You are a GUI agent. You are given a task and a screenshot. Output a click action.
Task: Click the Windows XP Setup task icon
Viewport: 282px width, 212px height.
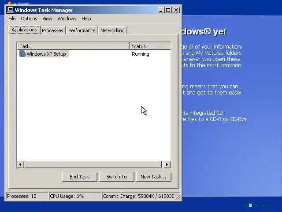point(22,54)
